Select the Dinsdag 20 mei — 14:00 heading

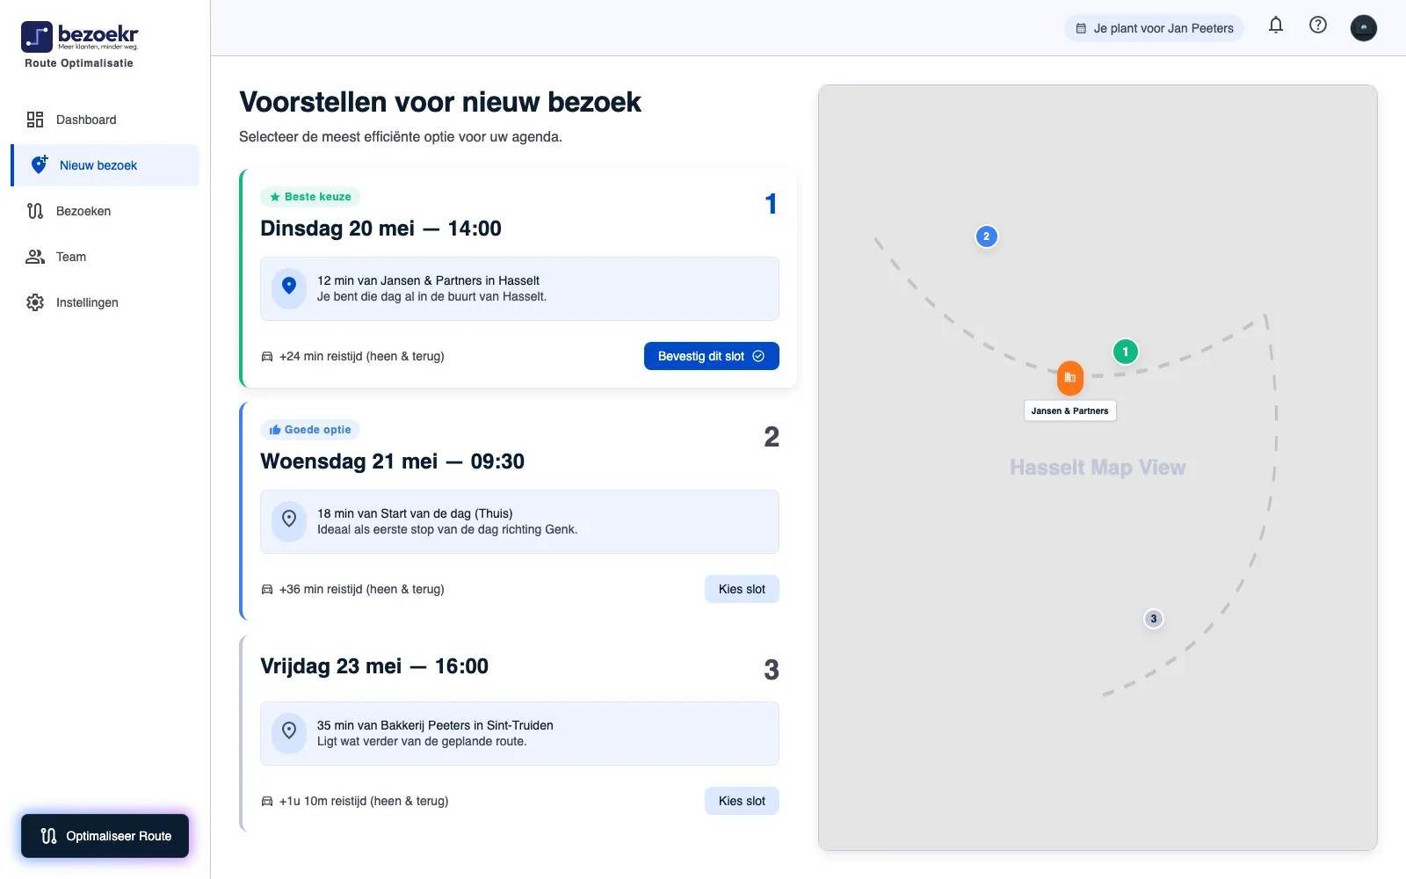tap(380, 229)
